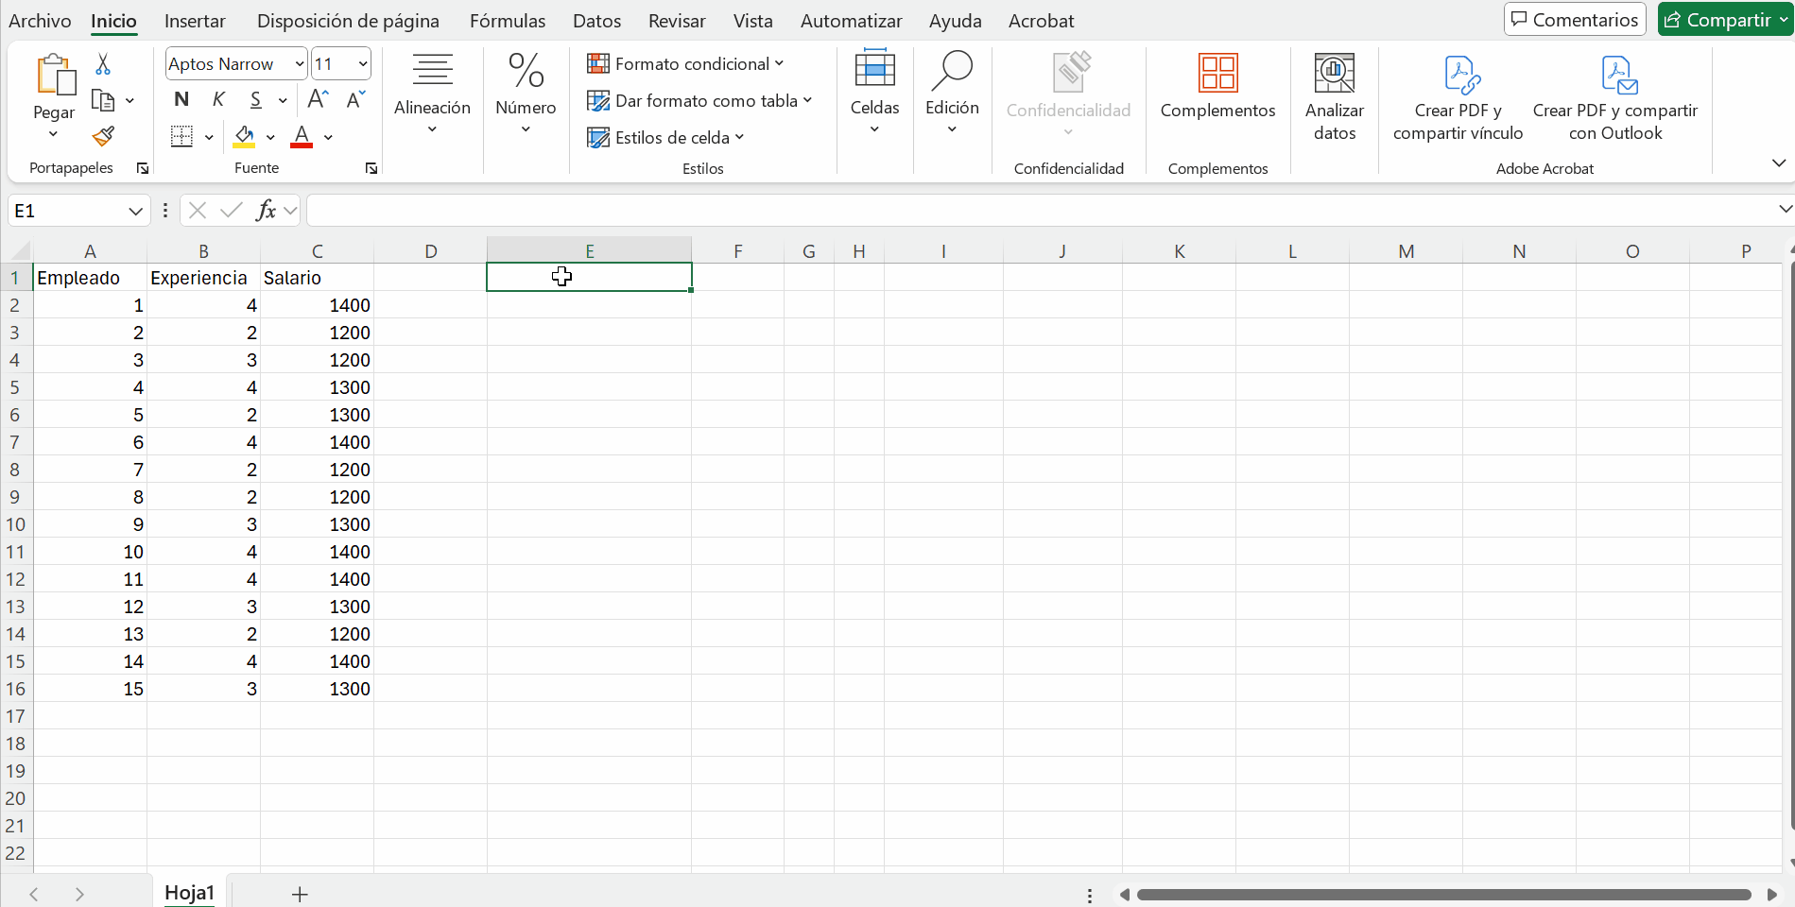1795x907 pixels.
Task: Add a new sheet with plus button
Action: (x=300, y=894)
